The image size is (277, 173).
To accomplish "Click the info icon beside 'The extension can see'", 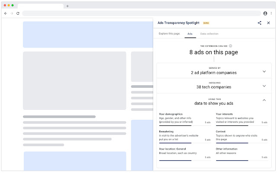I will pyautogui.click(x=230, y=46).
